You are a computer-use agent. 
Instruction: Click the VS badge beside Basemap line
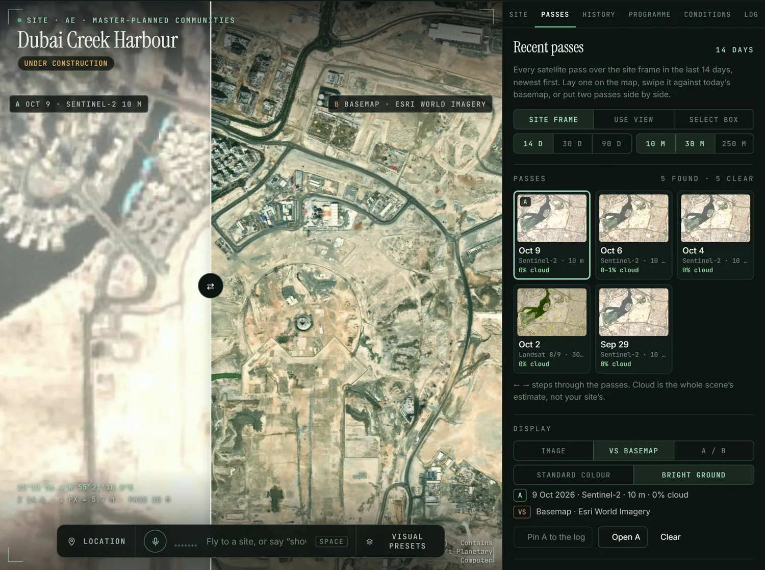522,512
